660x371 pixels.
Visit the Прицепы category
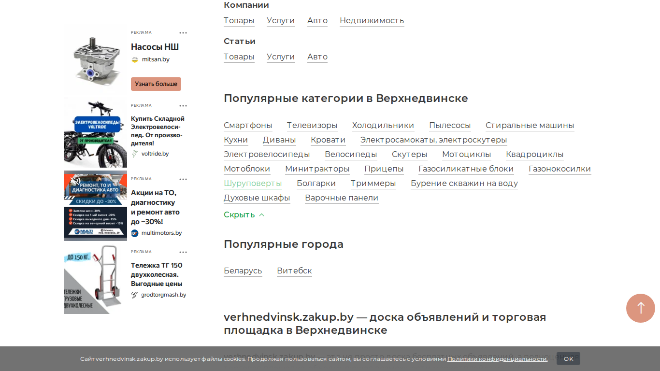pos(384,169)
